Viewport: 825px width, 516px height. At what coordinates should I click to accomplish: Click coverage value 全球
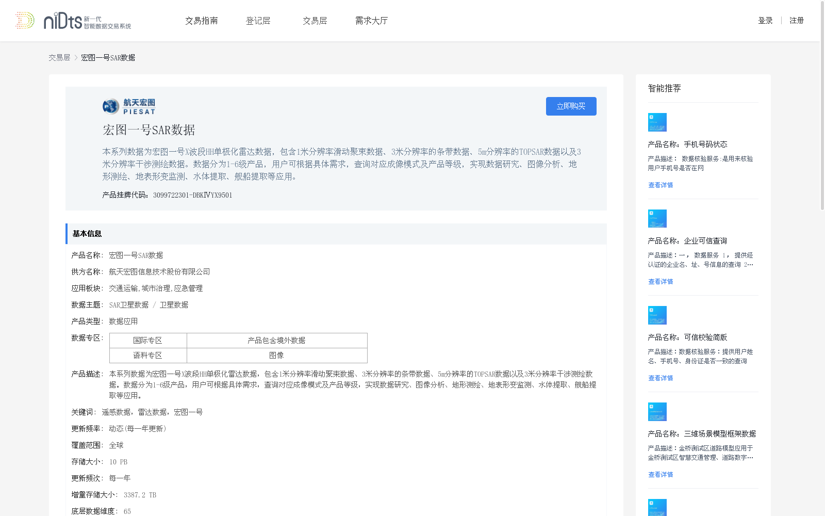pos(116,445)
